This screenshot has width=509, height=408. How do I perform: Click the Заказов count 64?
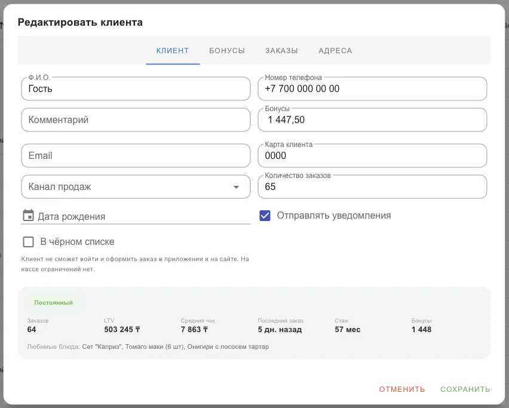[32, 330]
